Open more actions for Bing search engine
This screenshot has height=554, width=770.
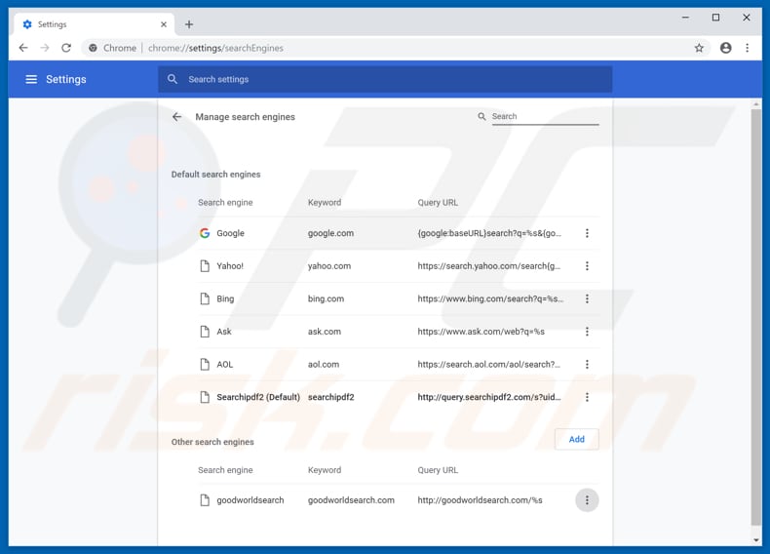click(x=587, y=298)
